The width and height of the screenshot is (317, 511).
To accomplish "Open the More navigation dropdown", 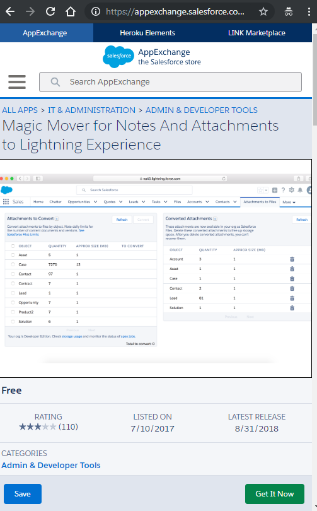I will (289, 202).
